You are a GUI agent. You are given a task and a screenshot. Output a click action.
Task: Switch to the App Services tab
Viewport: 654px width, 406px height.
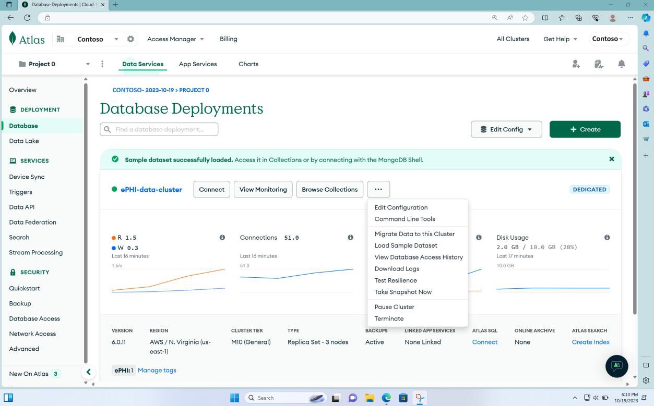[x=197, y=64]
